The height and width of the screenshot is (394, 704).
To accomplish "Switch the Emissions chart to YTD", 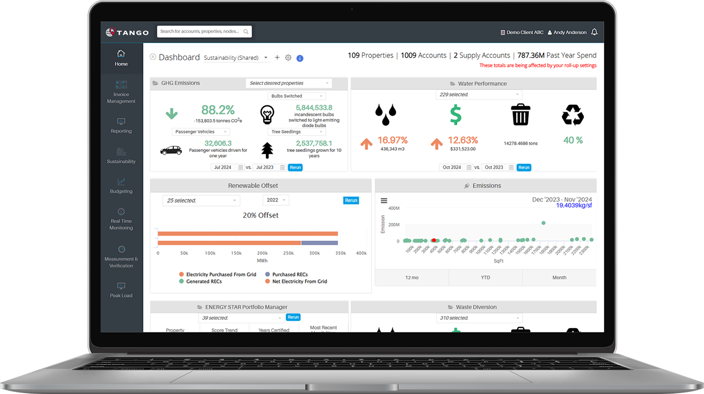I will coord(485,277).
